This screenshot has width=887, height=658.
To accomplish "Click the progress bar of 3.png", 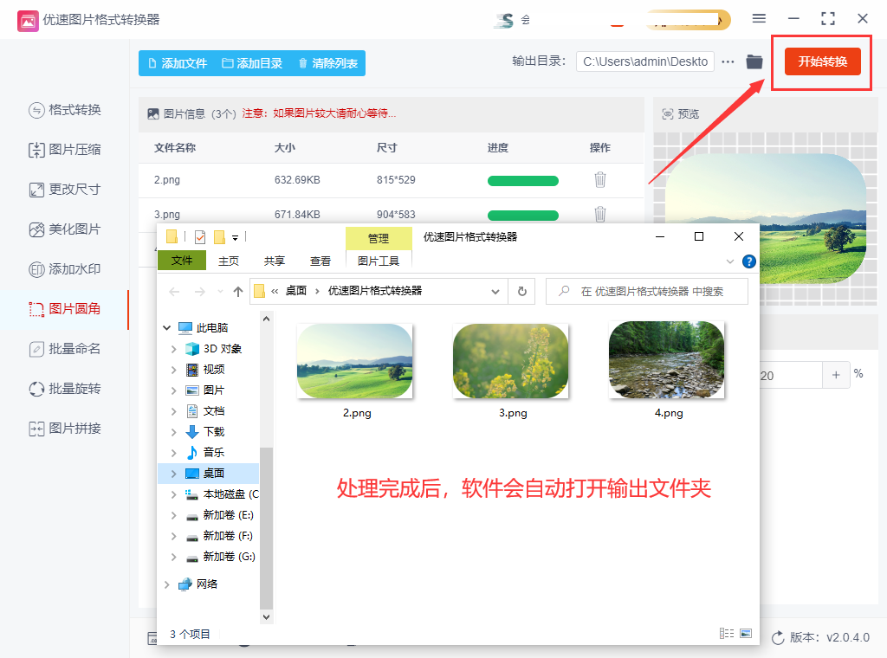I will point(522,216).
